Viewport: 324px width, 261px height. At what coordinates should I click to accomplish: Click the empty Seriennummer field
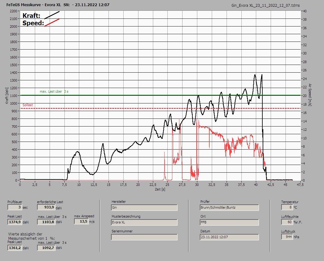coord(144,237)
